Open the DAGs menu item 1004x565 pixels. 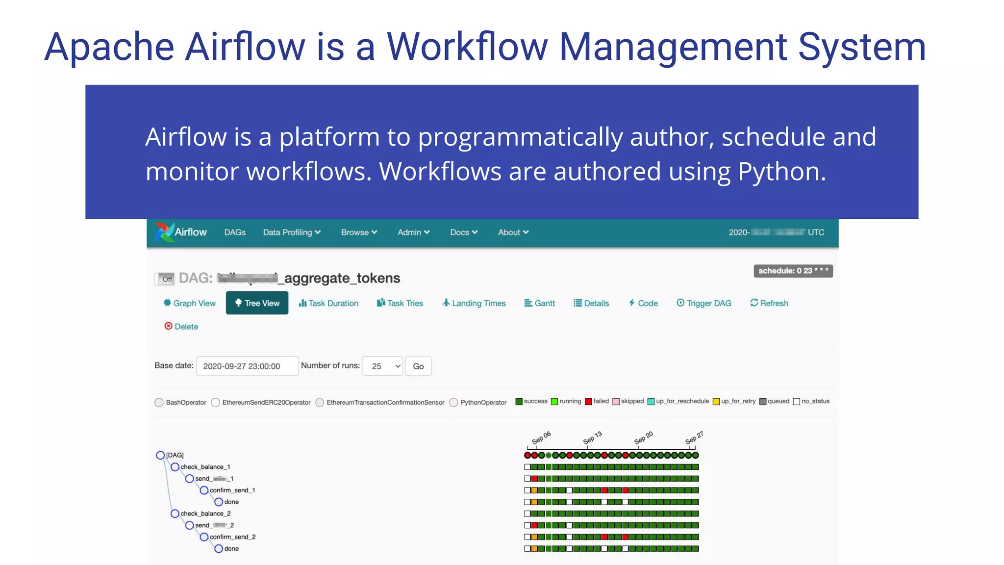[x=235, y=232]
